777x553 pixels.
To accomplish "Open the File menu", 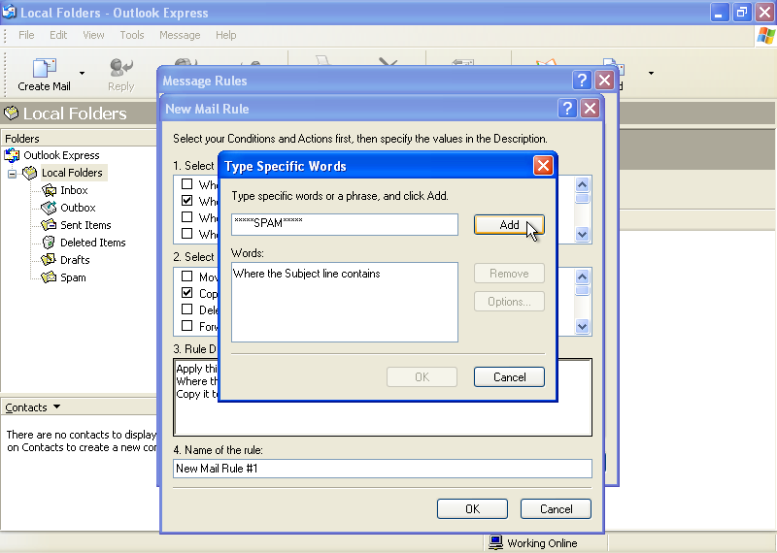I will tap(26, 35).
